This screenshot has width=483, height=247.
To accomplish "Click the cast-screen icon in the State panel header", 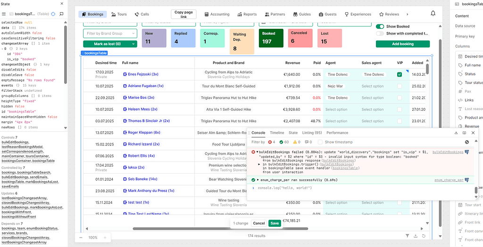I will pos(61,14).
